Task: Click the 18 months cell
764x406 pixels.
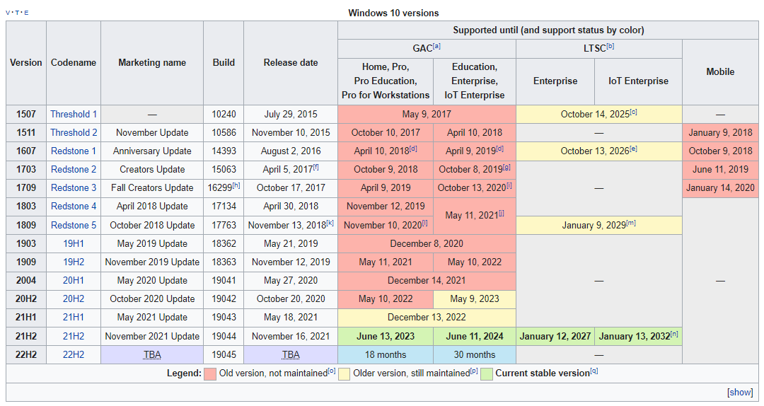Action: pos(386,355)
